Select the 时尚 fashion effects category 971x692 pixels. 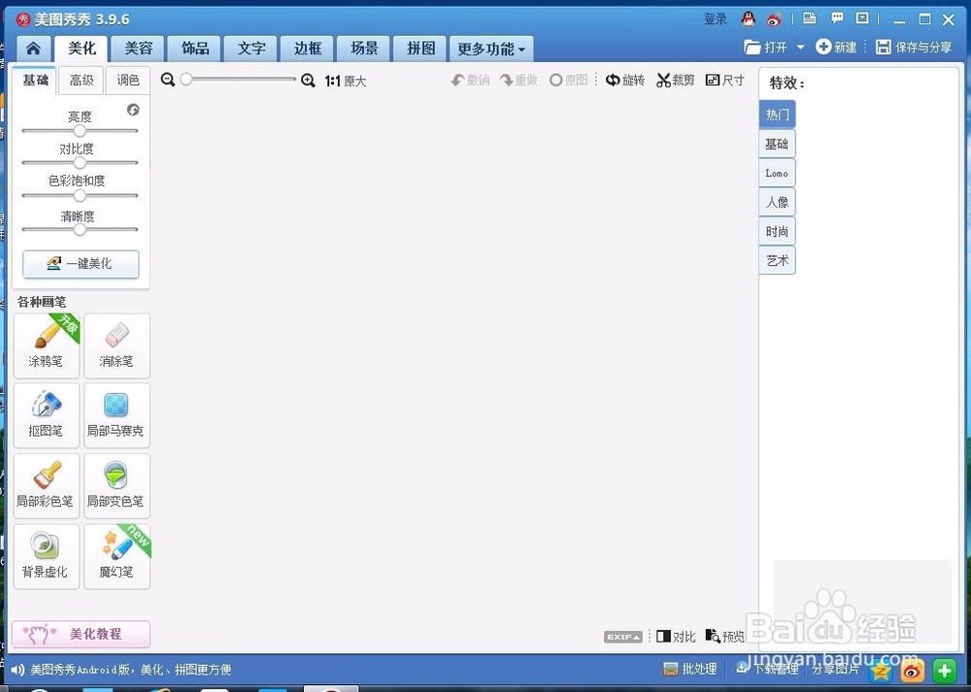777,232
